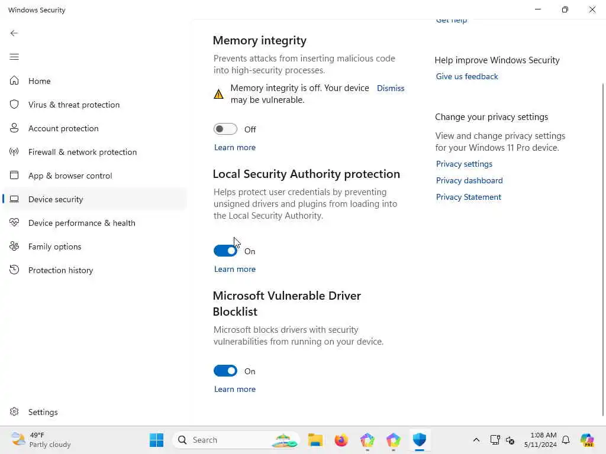Disable Microsoft Vulnerable Driver Blocklist toggle
606x454 pixels.
(x=225, y=371)
